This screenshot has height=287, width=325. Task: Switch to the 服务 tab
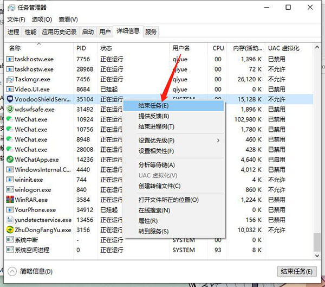click(x=151, y=32)
